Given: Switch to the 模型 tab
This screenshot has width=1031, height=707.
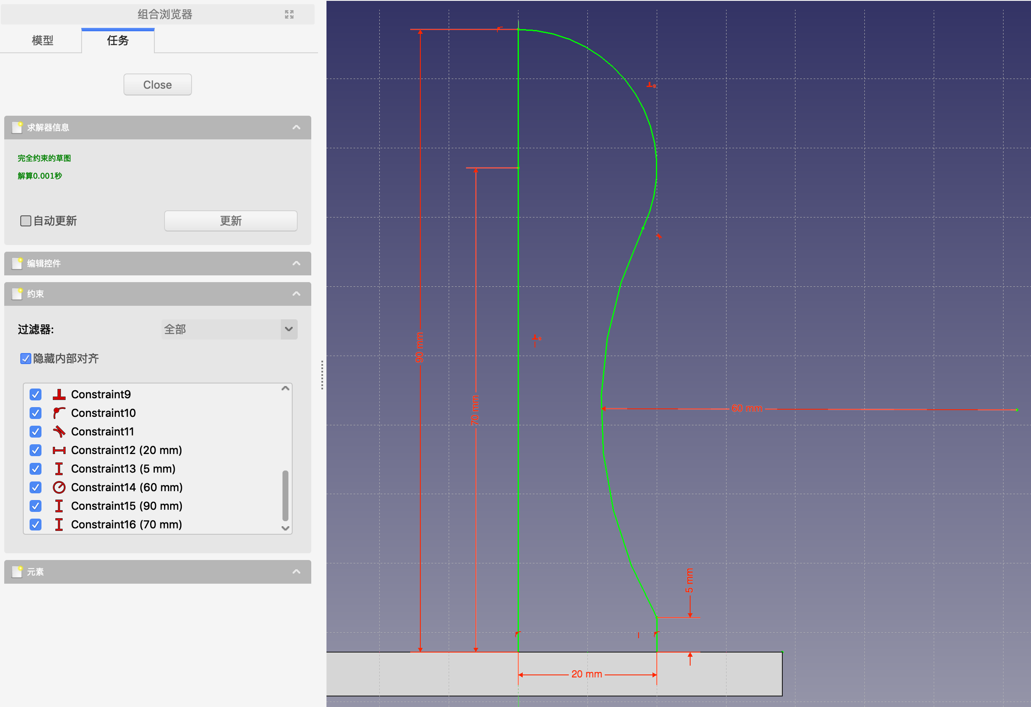Looking at the screenshot, I should click(43, 41).
